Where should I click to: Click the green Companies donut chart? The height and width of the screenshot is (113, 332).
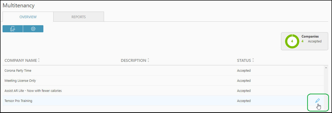[x=292, y=41]
